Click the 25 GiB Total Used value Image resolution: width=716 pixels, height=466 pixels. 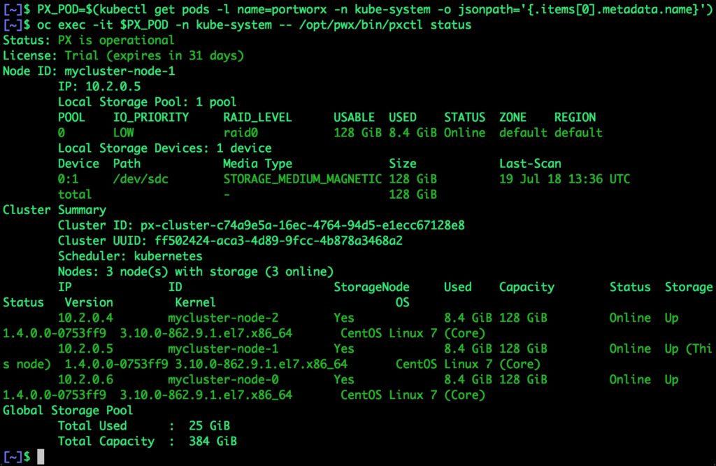(210, 425)
